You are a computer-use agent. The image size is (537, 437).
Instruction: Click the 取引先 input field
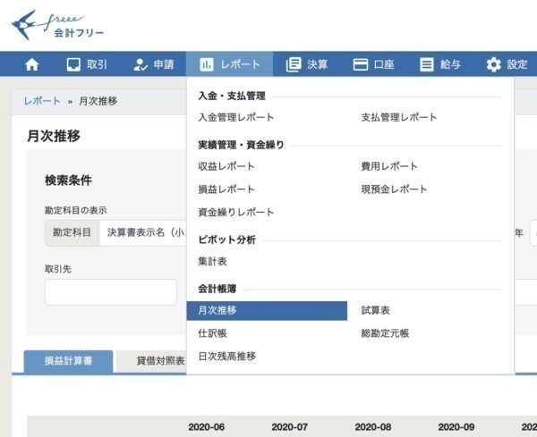[x=111, y=292]
